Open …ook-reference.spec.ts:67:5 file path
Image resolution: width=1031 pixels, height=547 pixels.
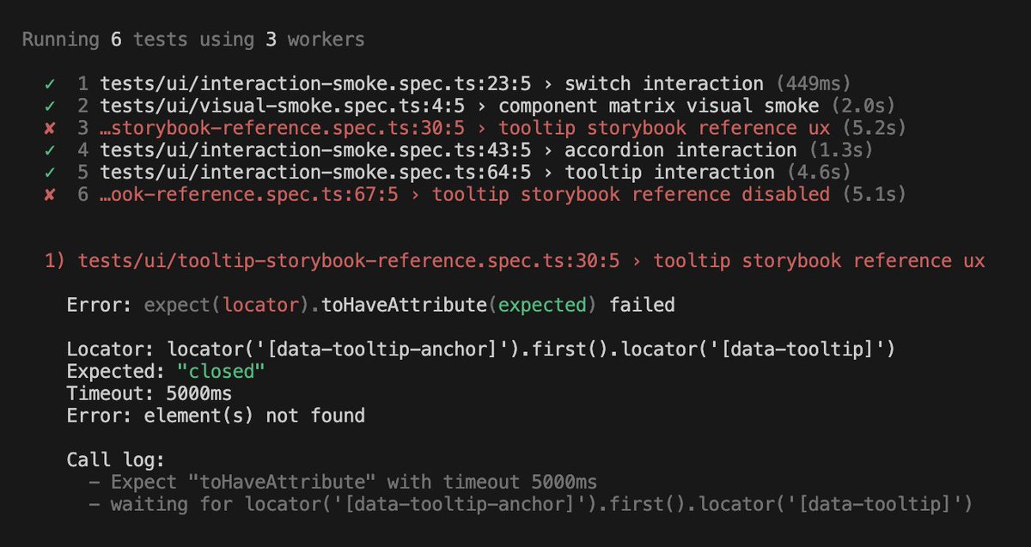249,194
